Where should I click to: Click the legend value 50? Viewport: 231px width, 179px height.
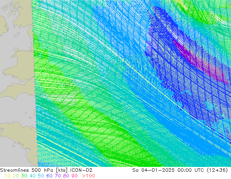41,176
